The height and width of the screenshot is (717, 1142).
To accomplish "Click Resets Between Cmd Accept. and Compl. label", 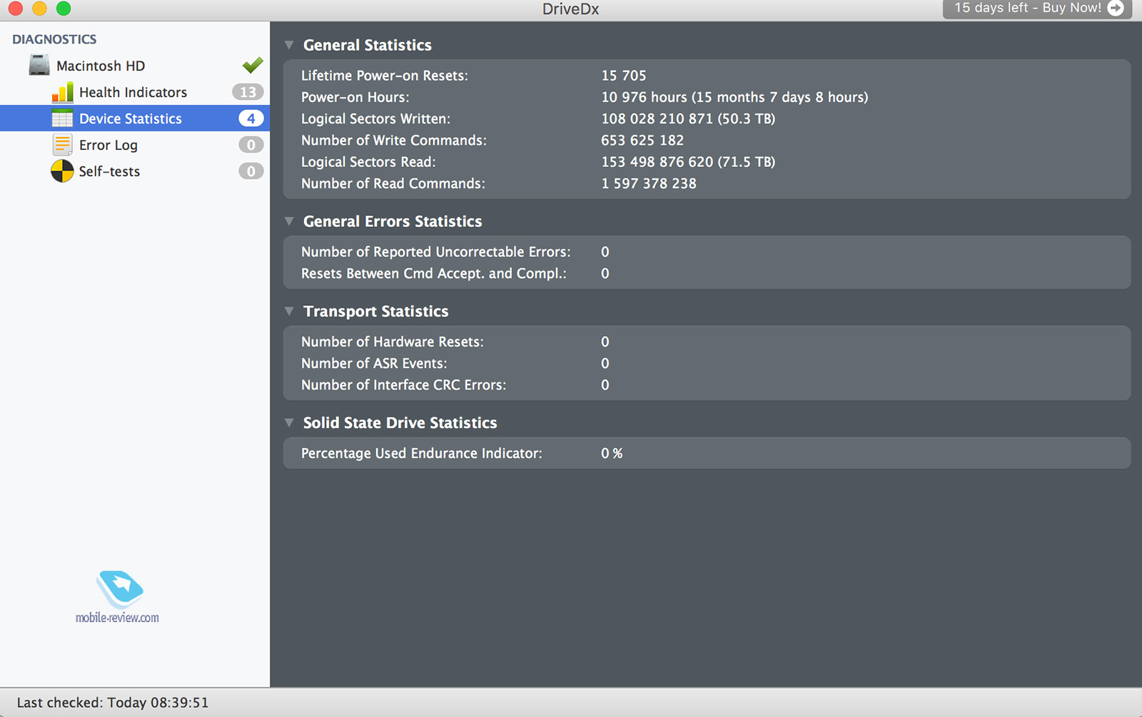I will 434,273.
